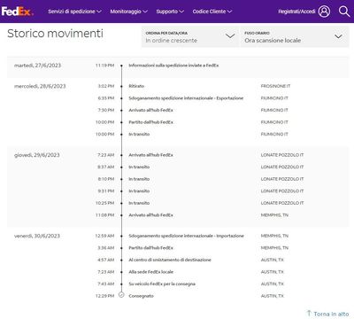Click the up arrow next to Torna in alto
354x319 pixels.
(x=309, y=313)
